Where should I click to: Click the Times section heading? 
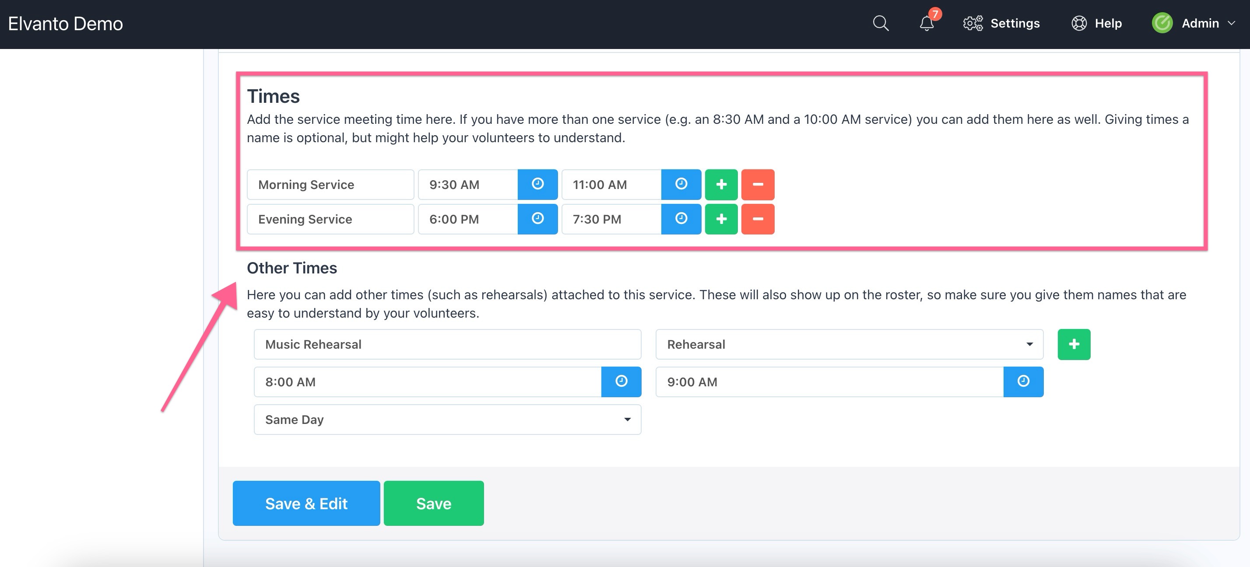pos(273,96)
